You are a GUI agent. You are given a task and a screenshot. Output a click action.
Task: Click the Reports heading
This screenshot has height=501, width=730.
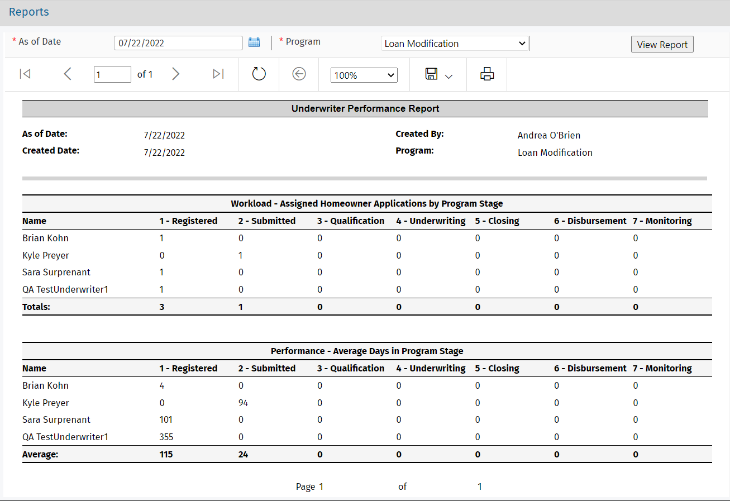point(29,12)
